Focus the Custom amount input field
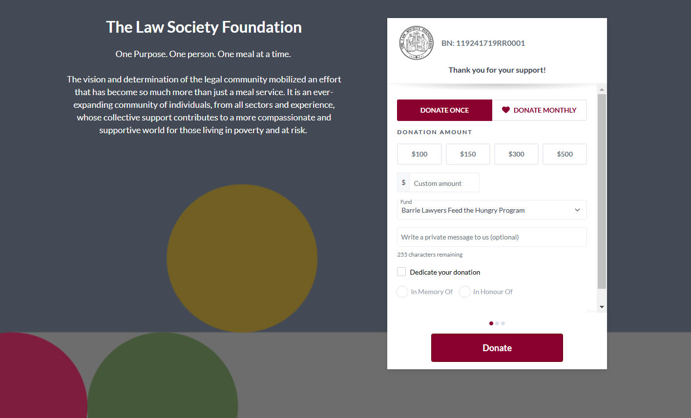The image size is (691, 418). (x=444, y=183)
